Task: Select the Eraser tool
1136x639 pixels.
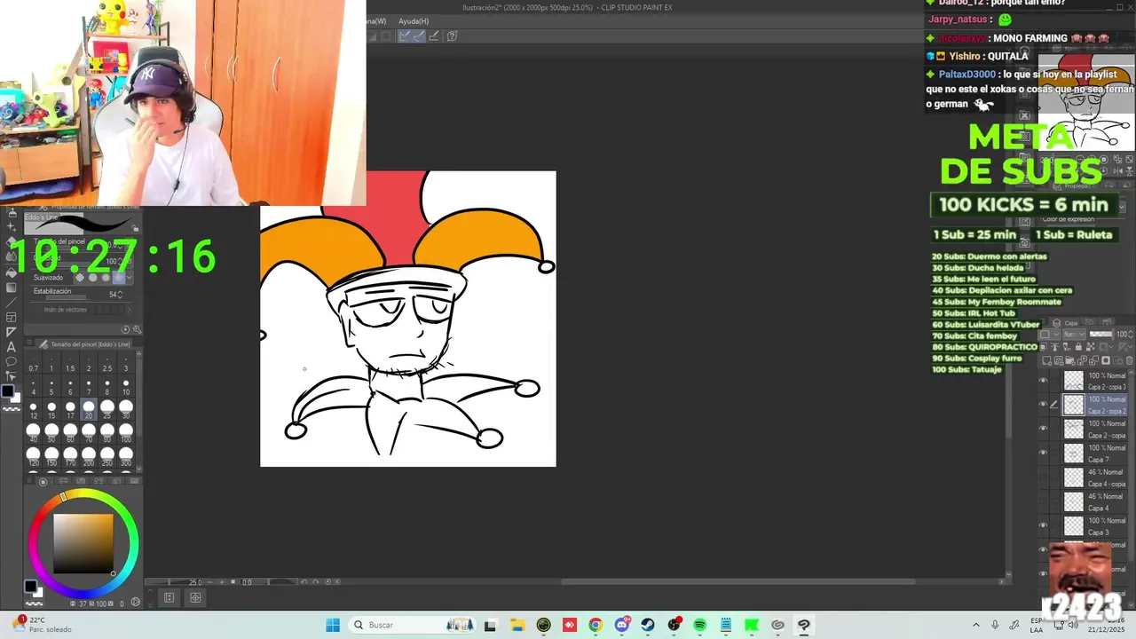Action: pyautogui.click(x=11, y=241)
